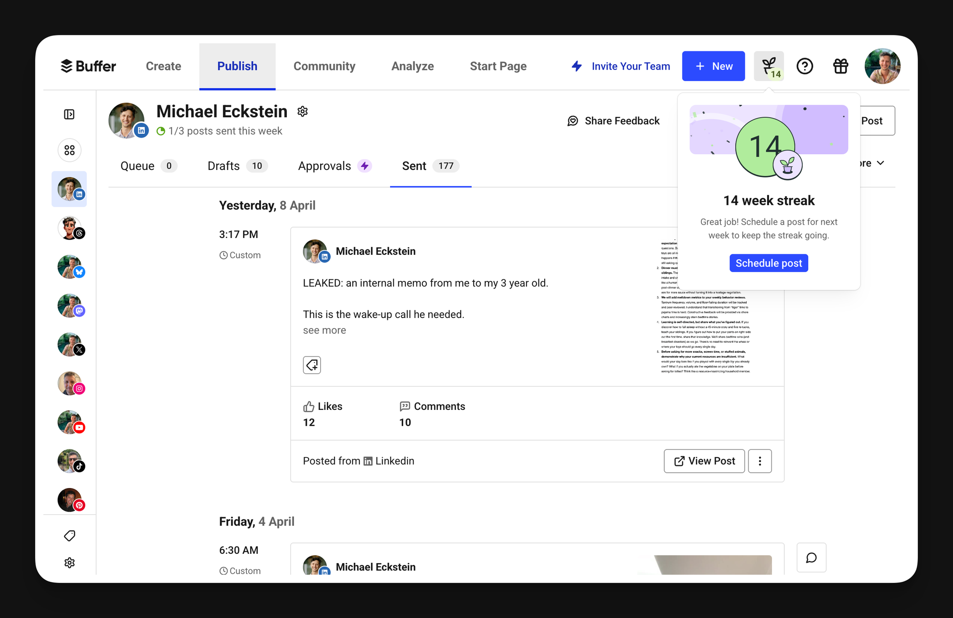
Task: Open the Analyze navigation tab
Action: coord(412,66)
